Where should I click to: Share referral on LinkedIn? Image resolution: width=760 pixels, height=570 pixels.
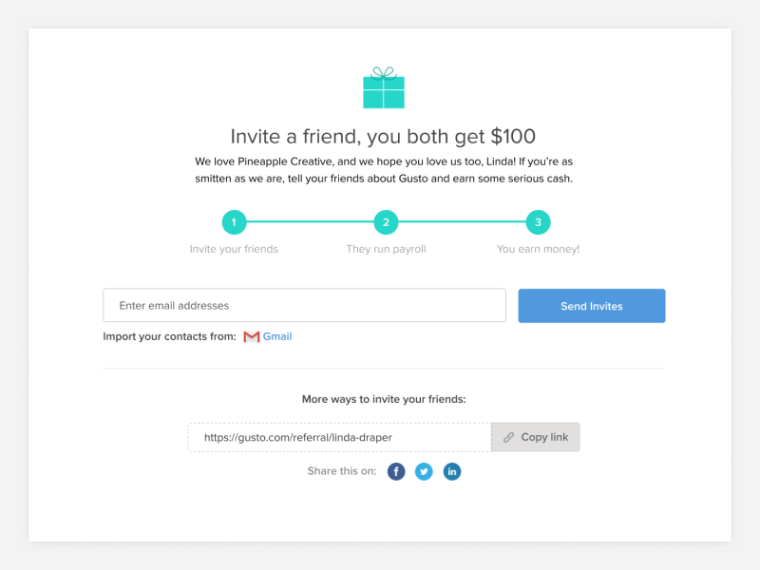coord(452,471)
